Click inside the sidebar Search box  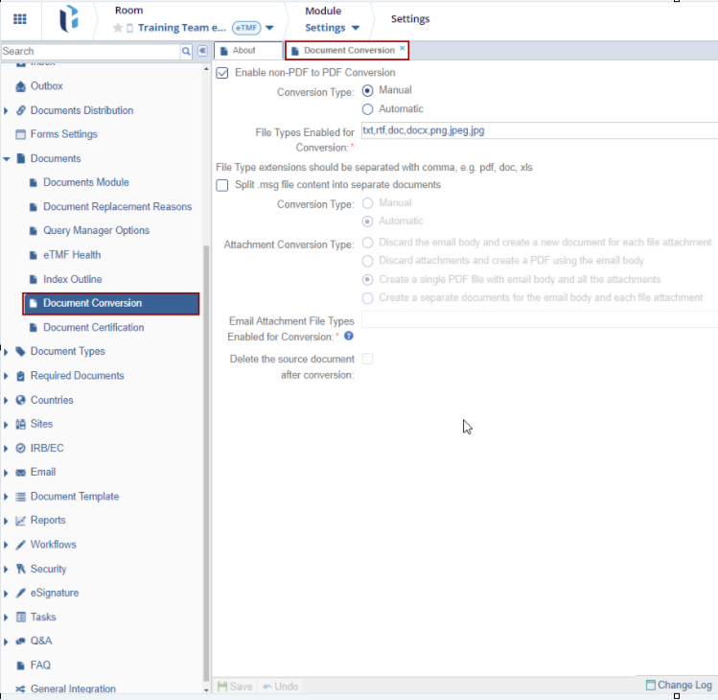(x=89, y=51)
